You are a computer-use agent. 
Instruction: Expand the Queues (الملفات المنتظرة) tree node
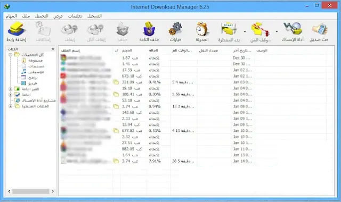coord(10,106)
